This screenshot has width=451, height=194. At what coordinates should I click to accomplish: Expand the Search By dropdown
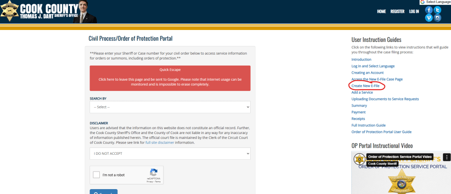click(170, 107)
